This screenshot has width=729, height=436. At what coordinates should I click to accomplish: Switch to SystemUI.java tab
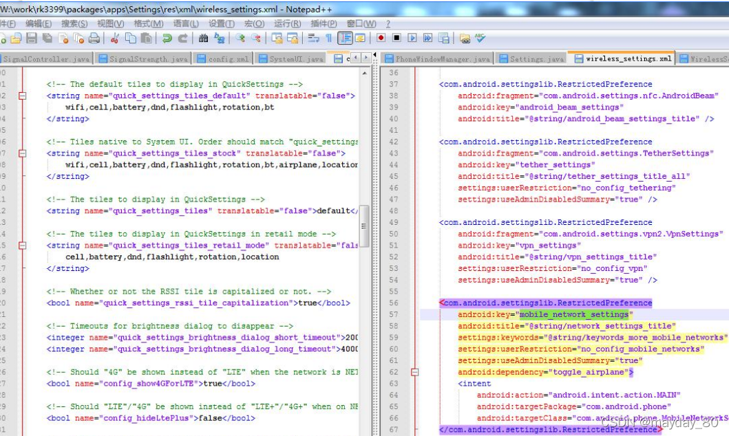(291, 59)
